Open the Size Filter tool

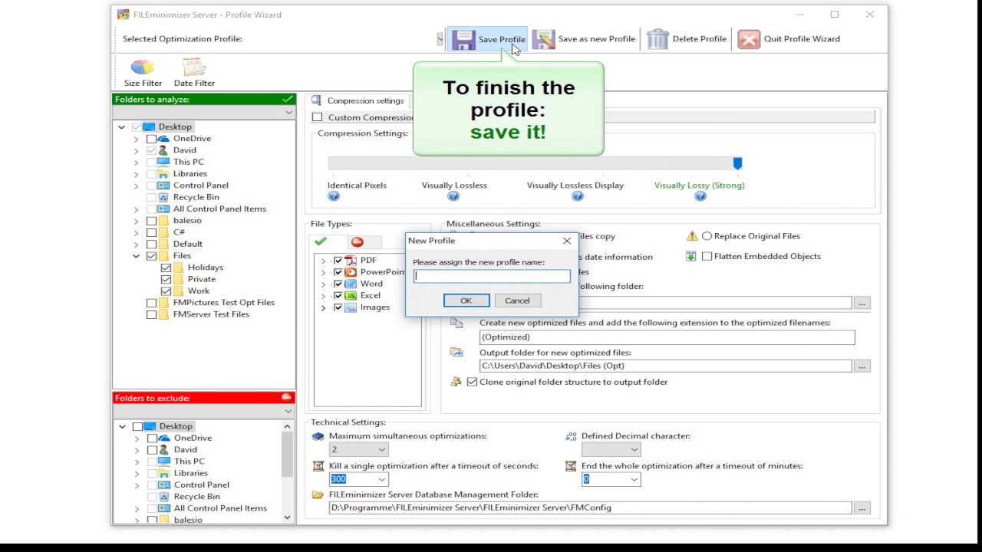(x=143, y=74)
